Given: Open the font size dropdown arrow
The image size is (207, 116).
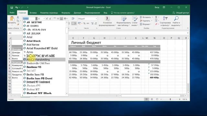Looking at the screenshot, I should (44, 19).
